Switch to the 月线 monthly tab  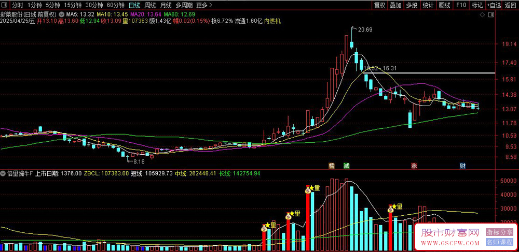click(x=166, y=5)
